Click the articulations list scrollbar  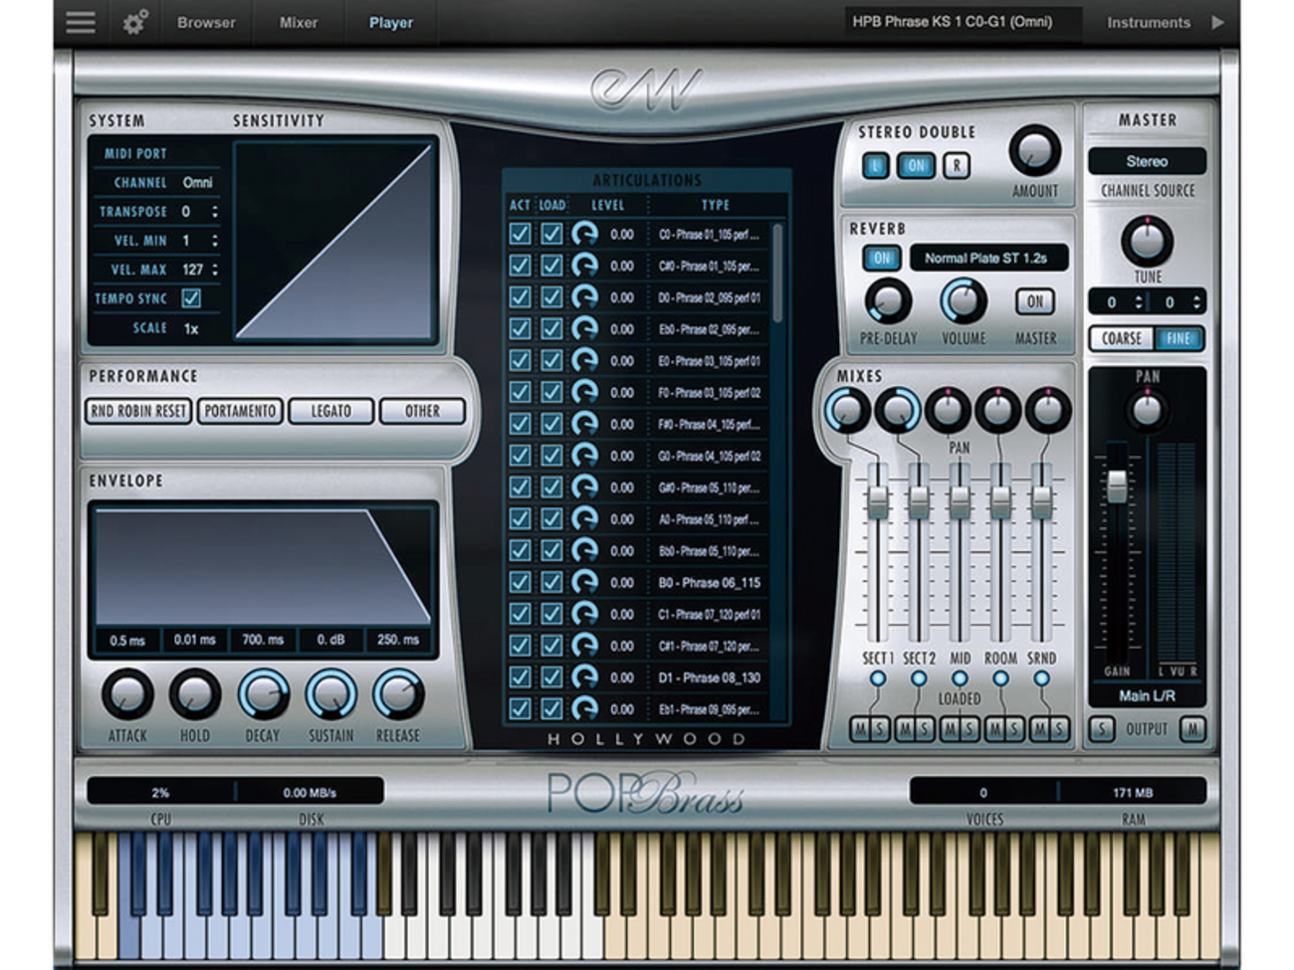click(777, 272)
